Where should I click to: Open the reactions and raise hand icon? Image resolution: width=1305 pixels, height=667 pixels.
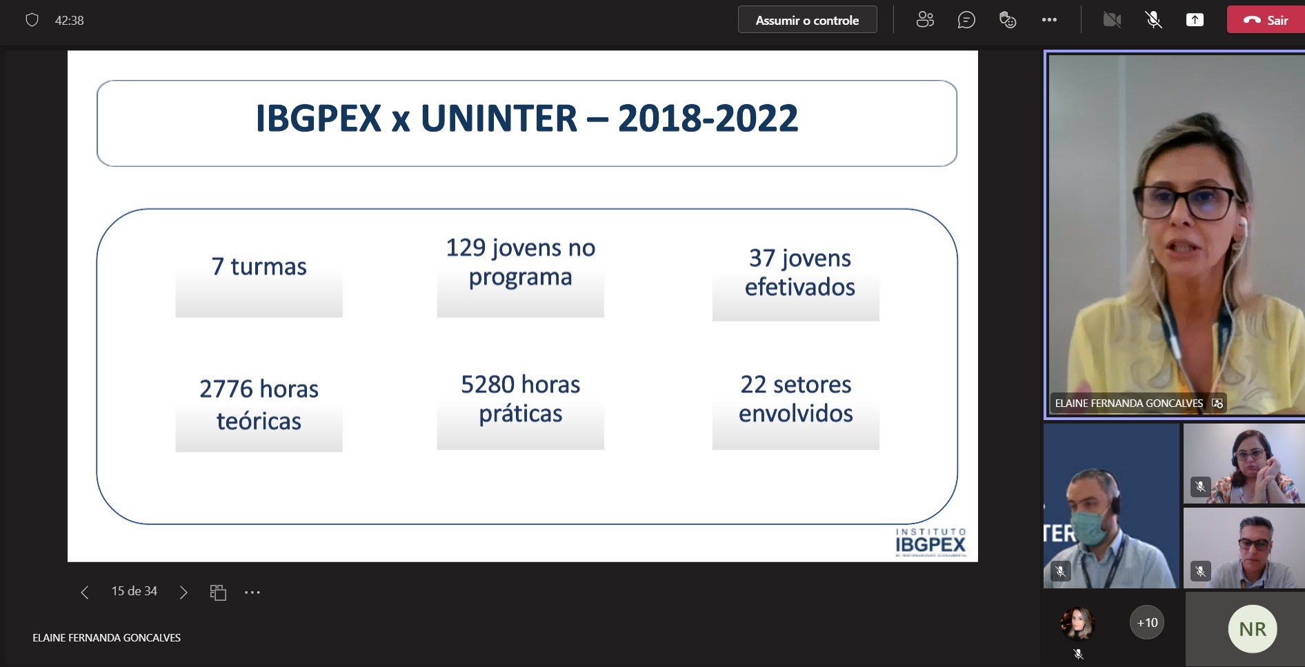[1008, 20]
